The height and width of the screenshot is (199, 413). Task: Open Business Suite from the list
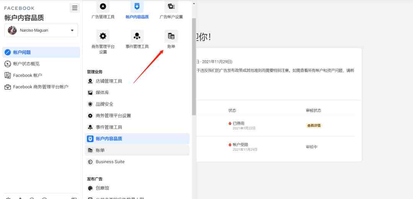click(x=137, y=162)
